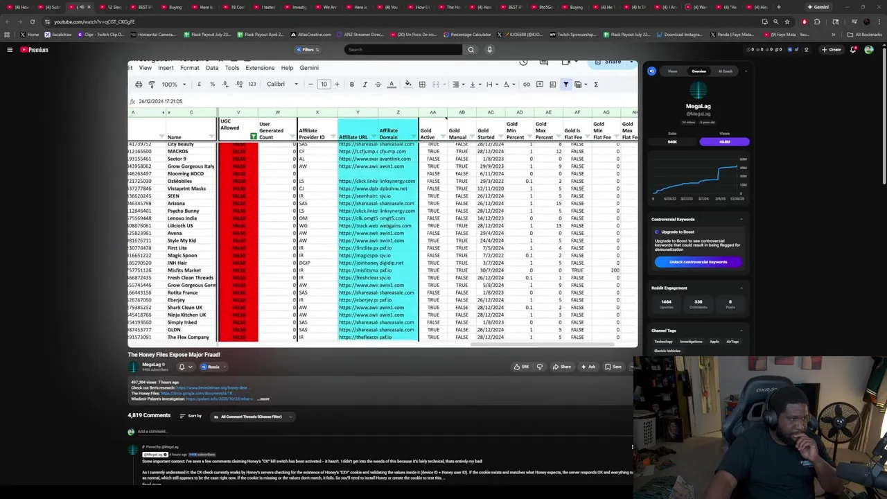Increase font size with plus button
887x499 pixels.
tap(337, 85)
